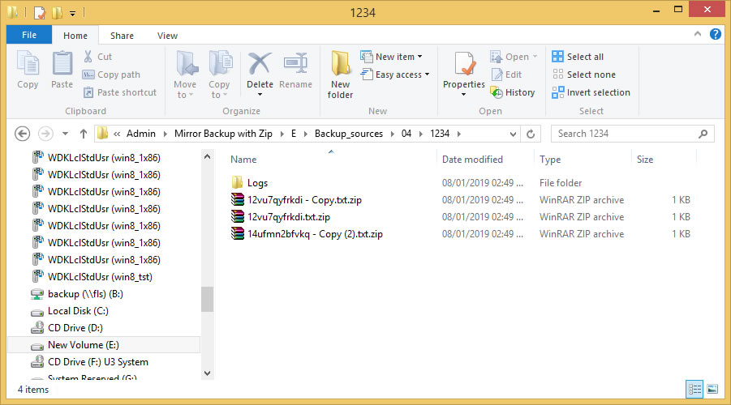Open ribbon Help question mark icon

click(x=716, y=35)
